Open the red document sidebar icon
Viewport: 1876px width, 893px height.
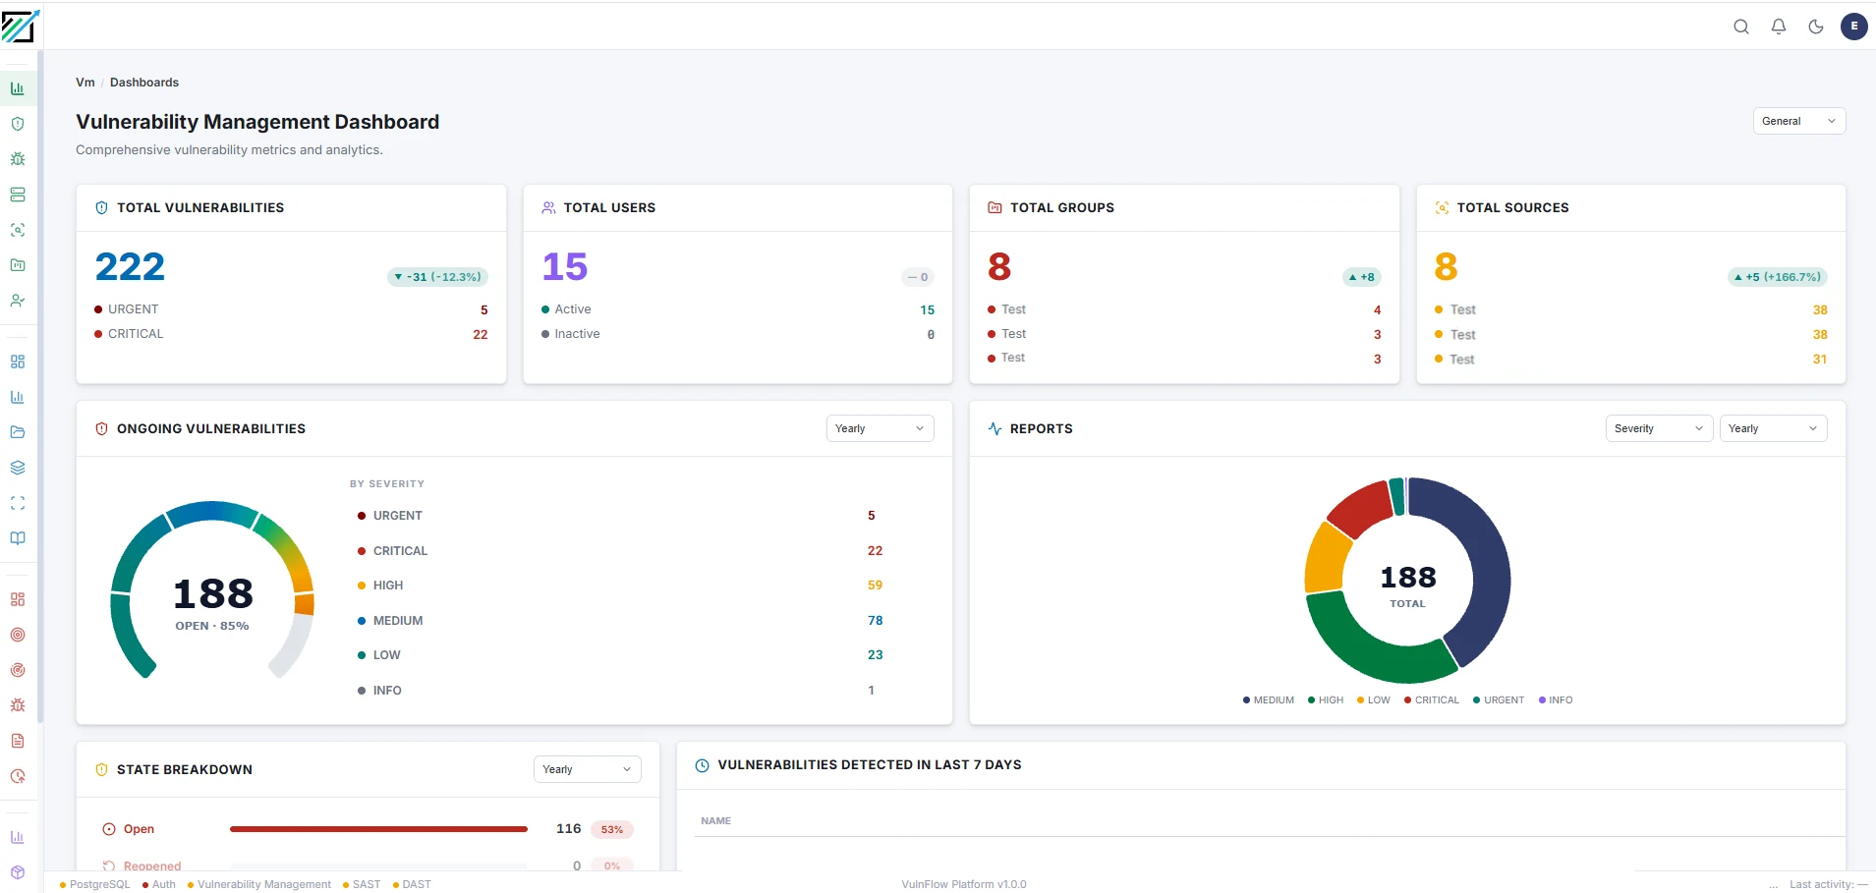coord(18,741)
